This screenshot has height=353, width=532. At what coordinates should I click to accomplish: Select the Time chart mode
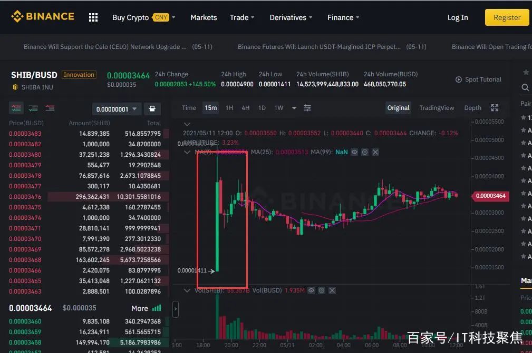[x=189, y=108]
